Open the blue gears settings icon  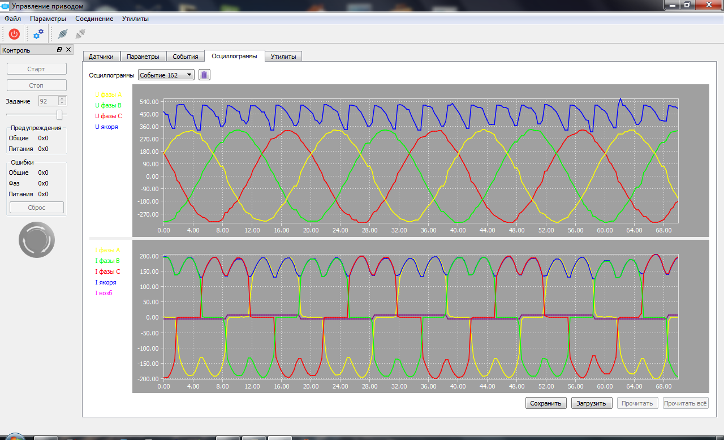(38, 34)
